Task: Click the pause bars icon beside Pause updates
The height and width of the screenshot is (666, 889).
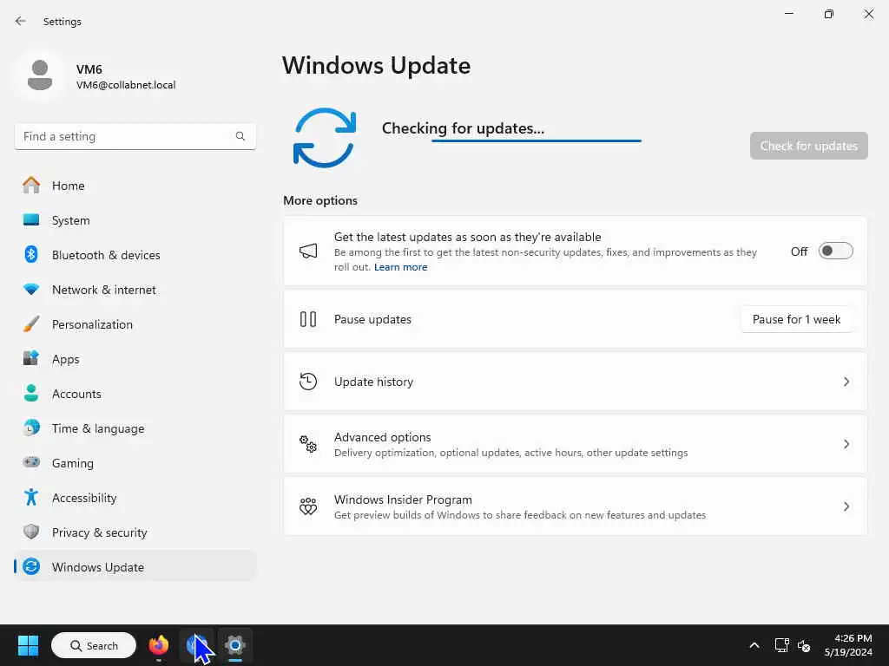Action: click(x=308, y=319)
